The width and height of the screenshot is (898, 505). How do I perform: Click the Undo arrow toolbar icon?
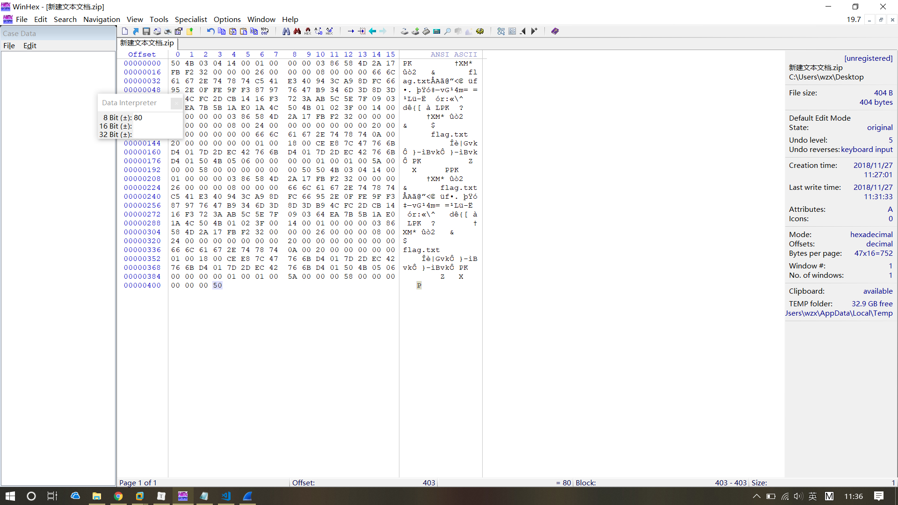210,31
